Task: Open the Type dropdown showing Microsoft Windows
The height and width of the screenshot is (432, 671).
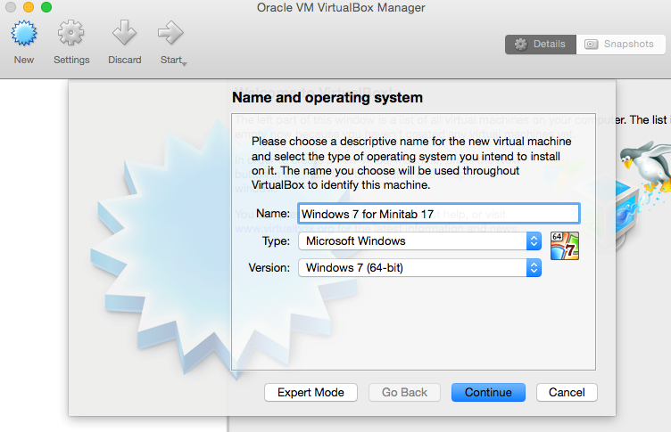Action: click(x=419, y=240)
